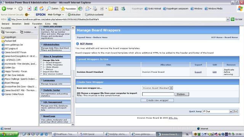Collapse the Skins & Templates section

(42, 56)
